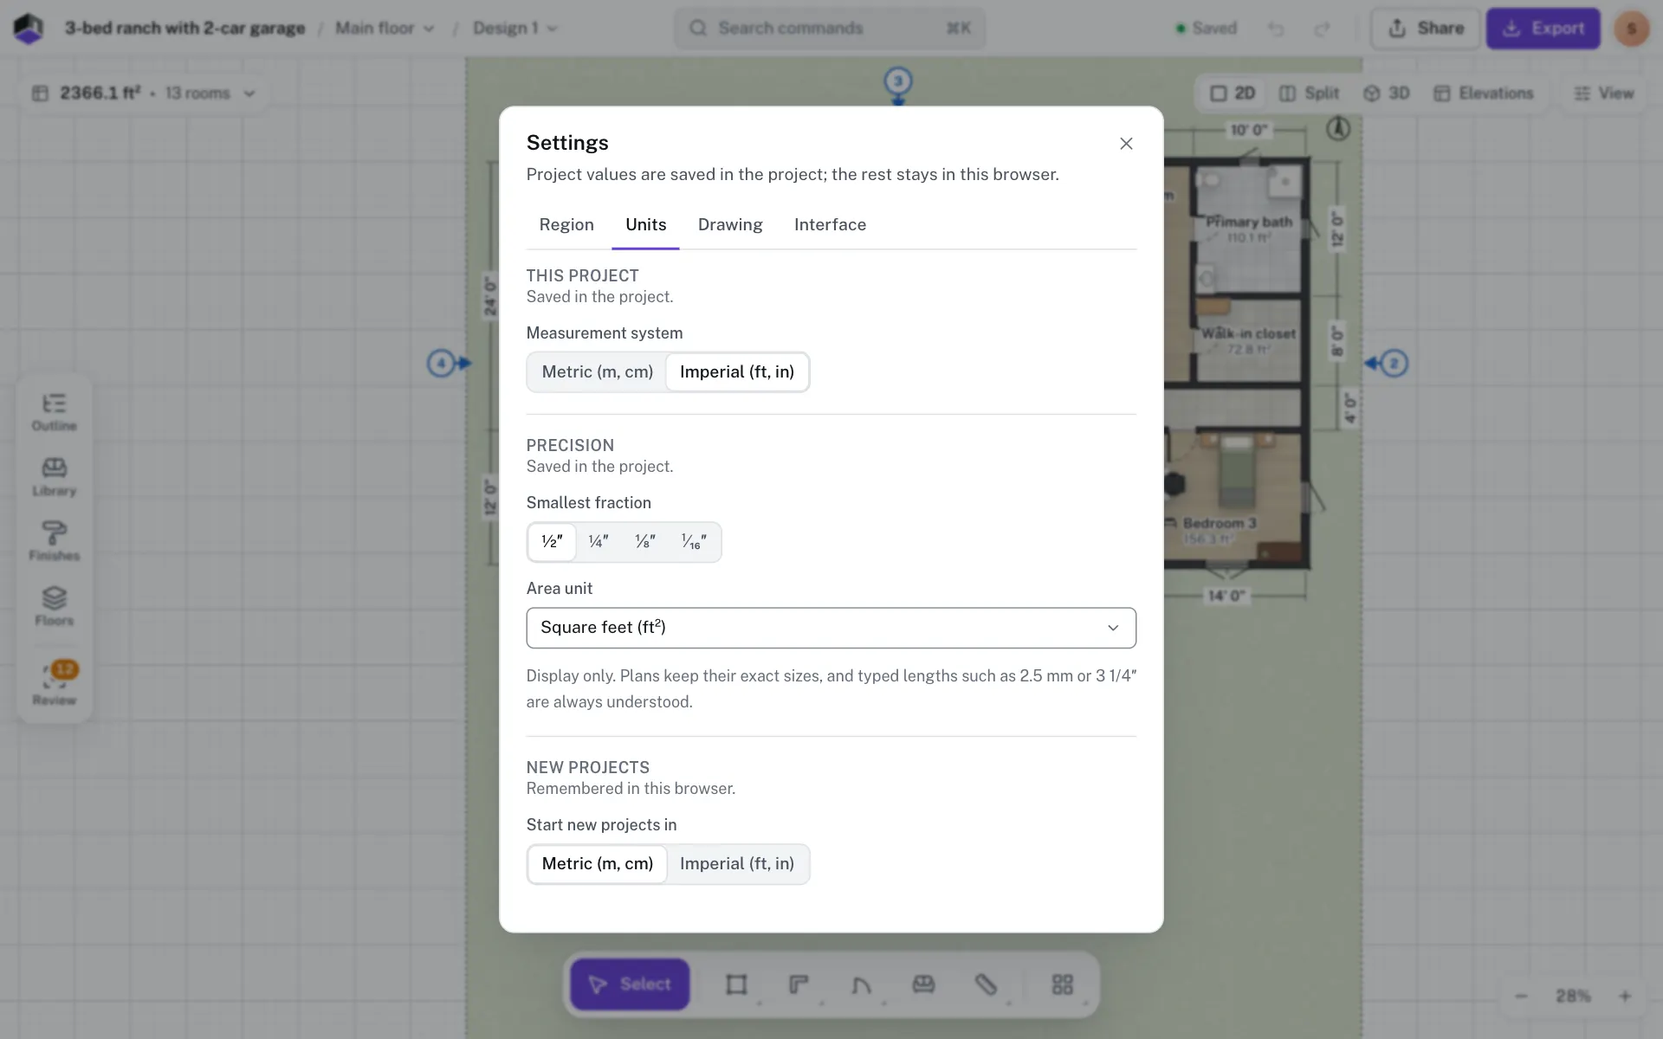Switch to Split view

[x=1309, y=94]
